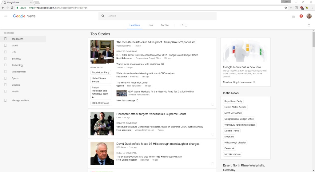Click the green Secure padlock indicator

pos(21,8)
